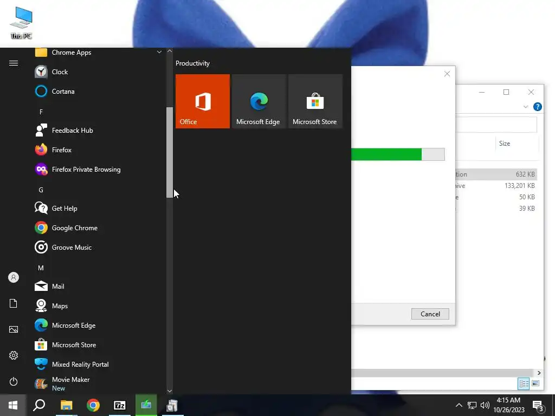Viewport: 555px width, 416px height.
Task: Select the 133,201 KB file row
Action: click(x=496, y=186)
